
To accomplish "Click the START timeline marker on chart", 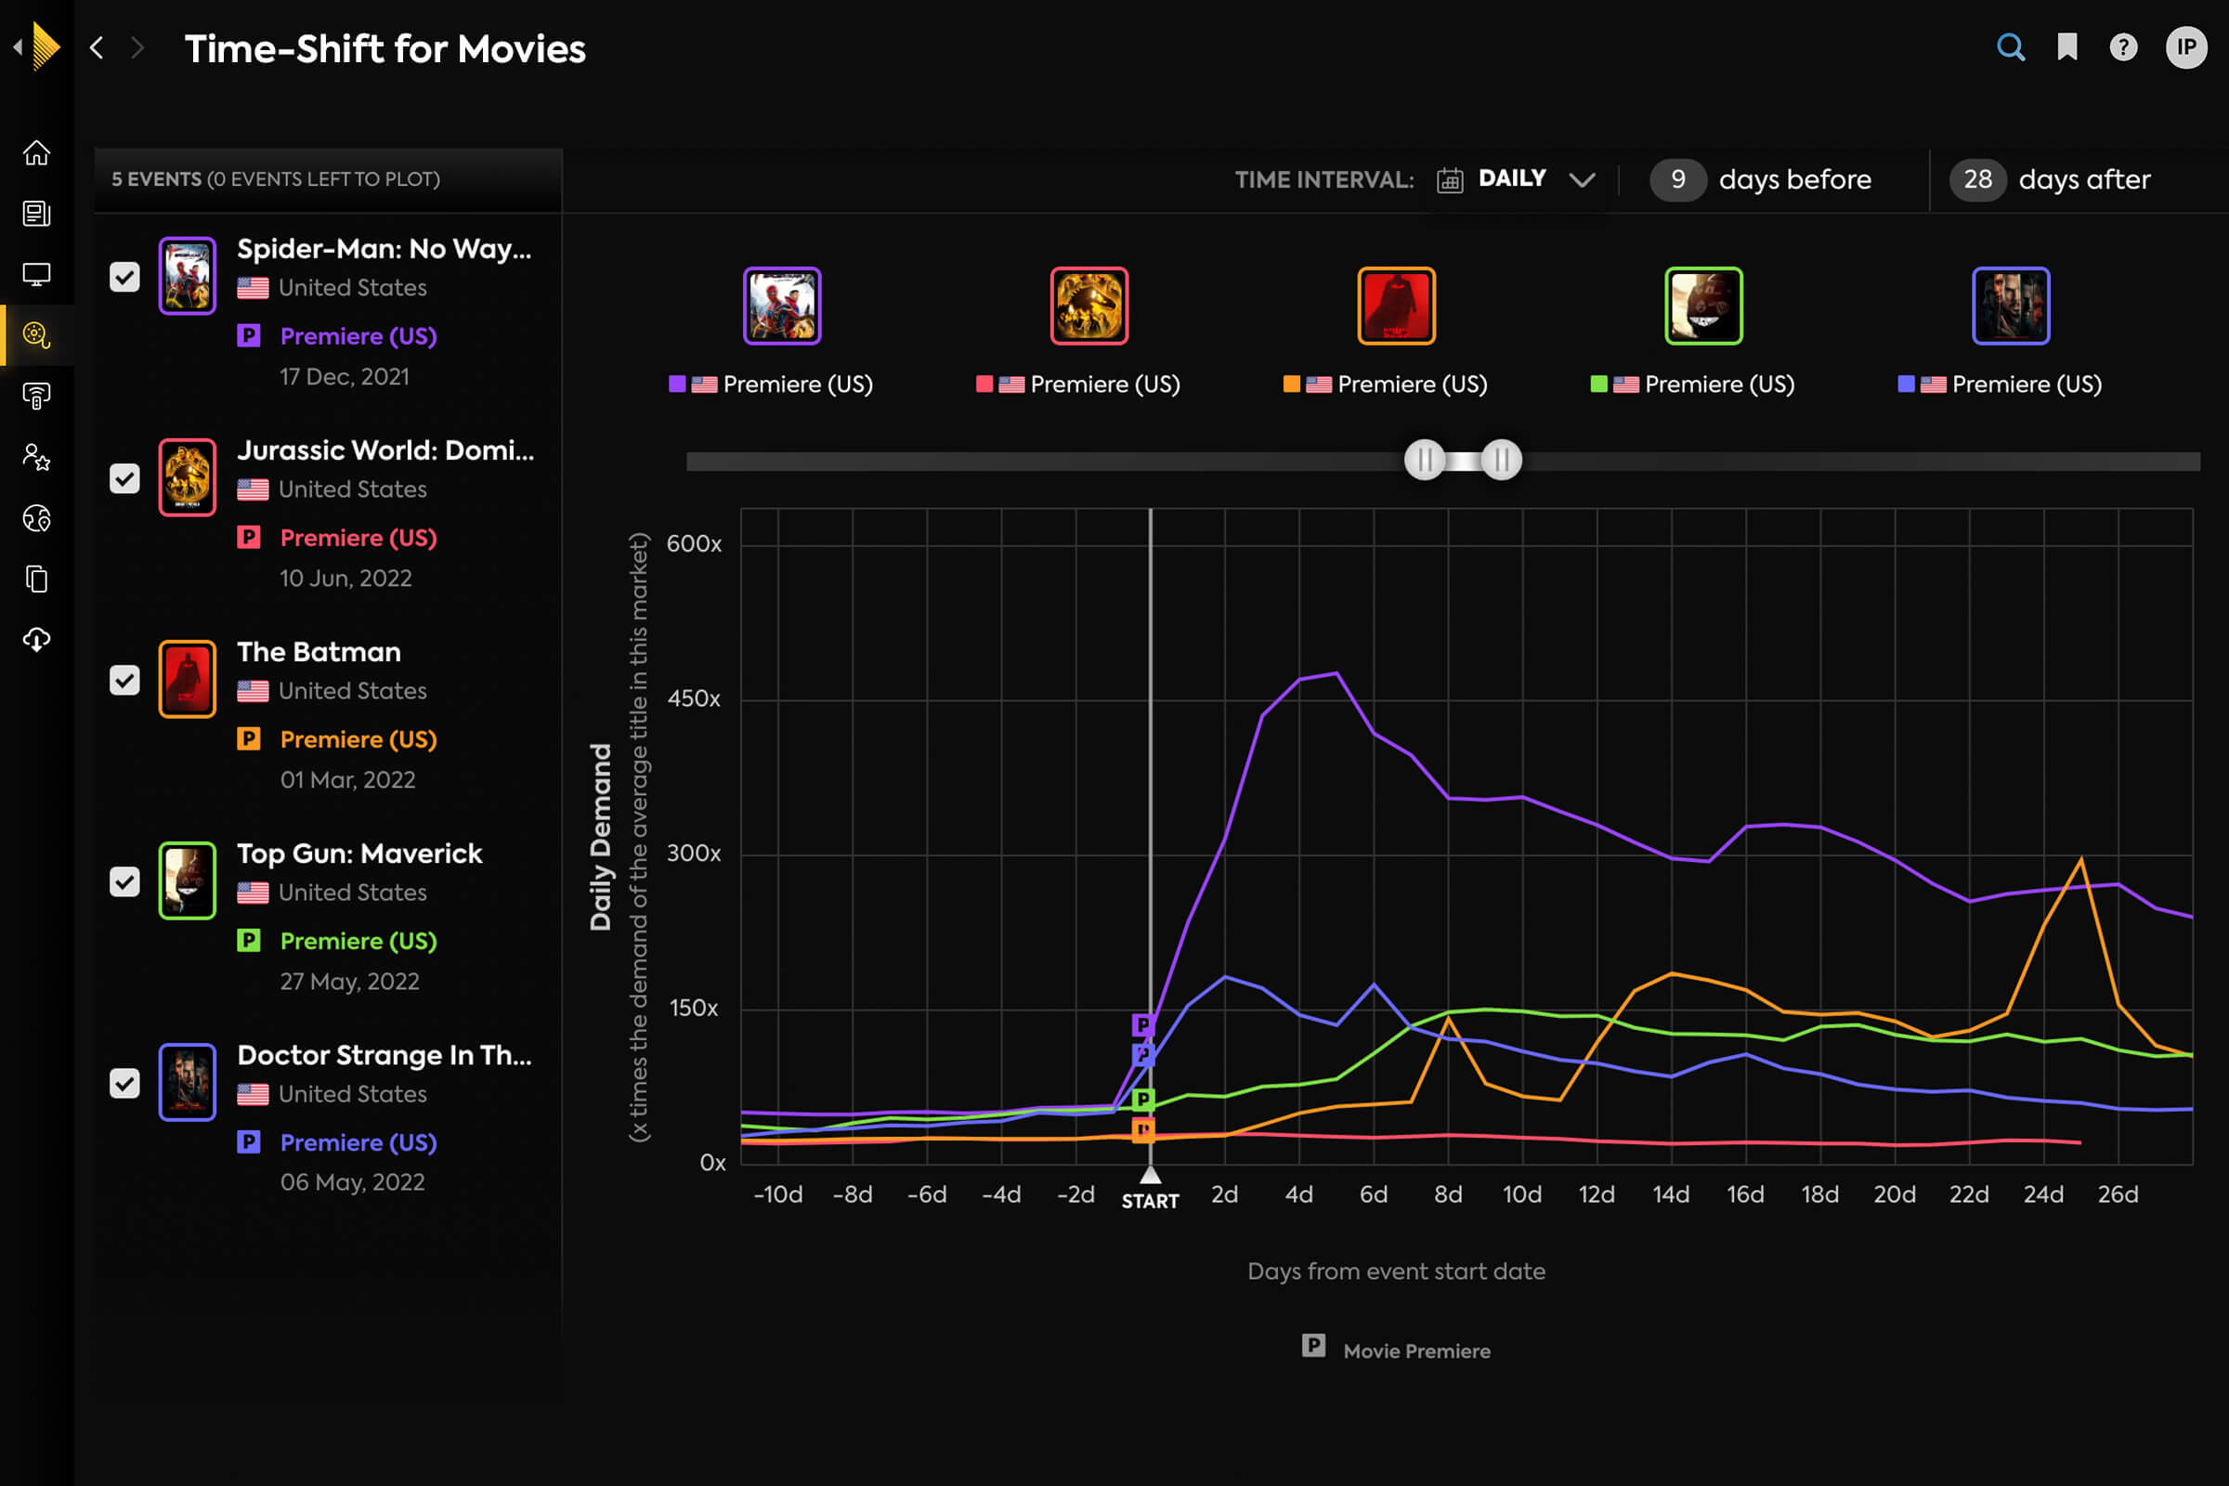I will coord(1148,1176).
